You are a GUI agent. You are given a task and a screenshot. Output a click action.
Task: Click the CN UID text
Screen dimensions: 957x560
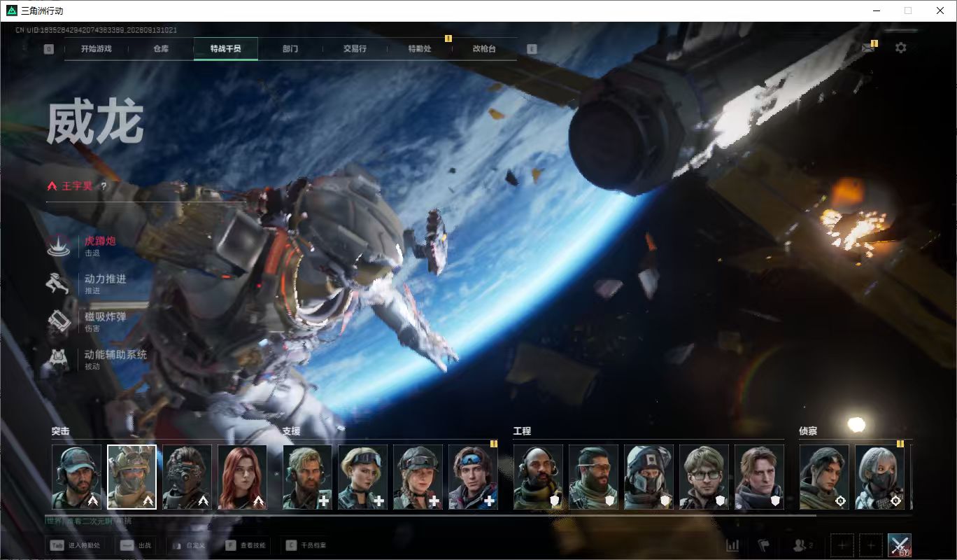pyautogui.click(x=97, y=31)
